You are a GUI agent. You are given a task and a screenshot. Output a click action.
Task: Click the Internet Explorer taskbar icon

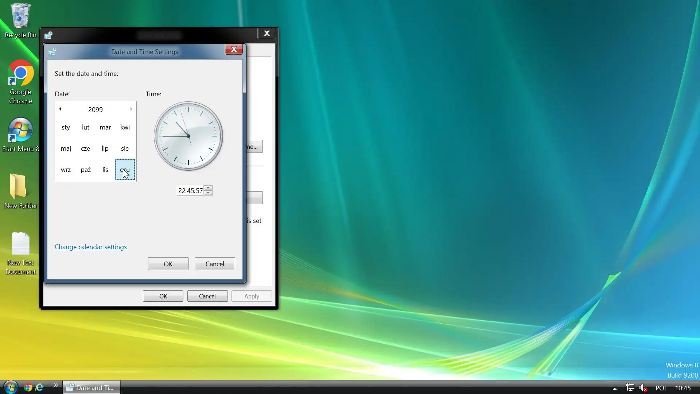(x=39, y=387)
